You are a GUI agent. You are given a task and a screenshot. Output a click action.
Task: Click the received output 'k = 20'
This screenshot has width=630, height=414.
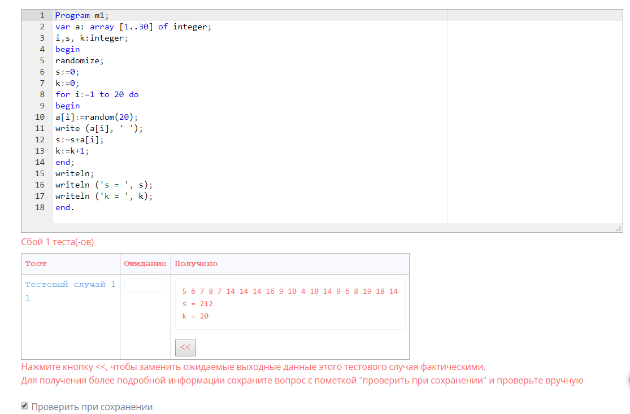tap(195, 316)
